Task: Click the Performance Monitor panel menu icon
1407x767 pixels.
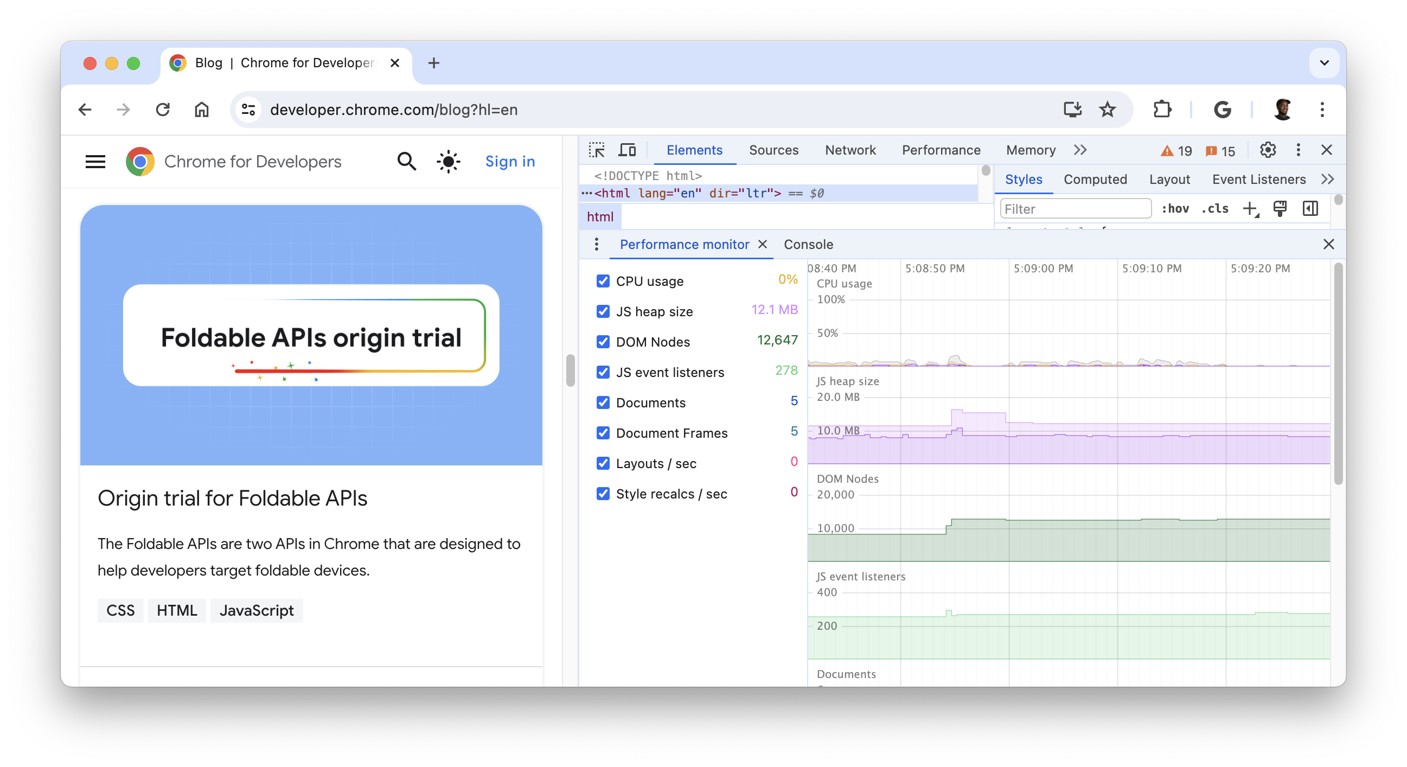Action: (597, 245)
